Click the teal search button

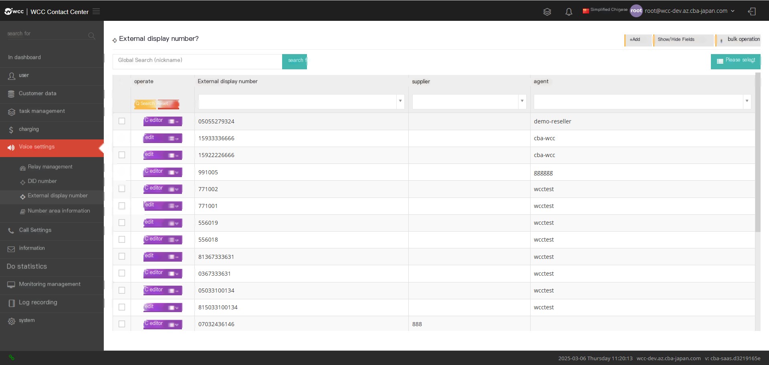(295, 61)
